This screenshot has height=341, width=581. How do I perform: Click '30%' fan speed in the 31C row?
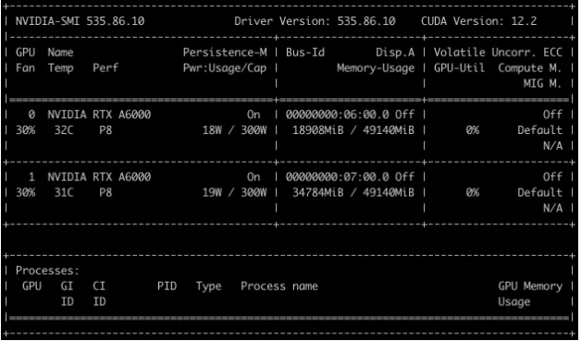click(25, 192)
